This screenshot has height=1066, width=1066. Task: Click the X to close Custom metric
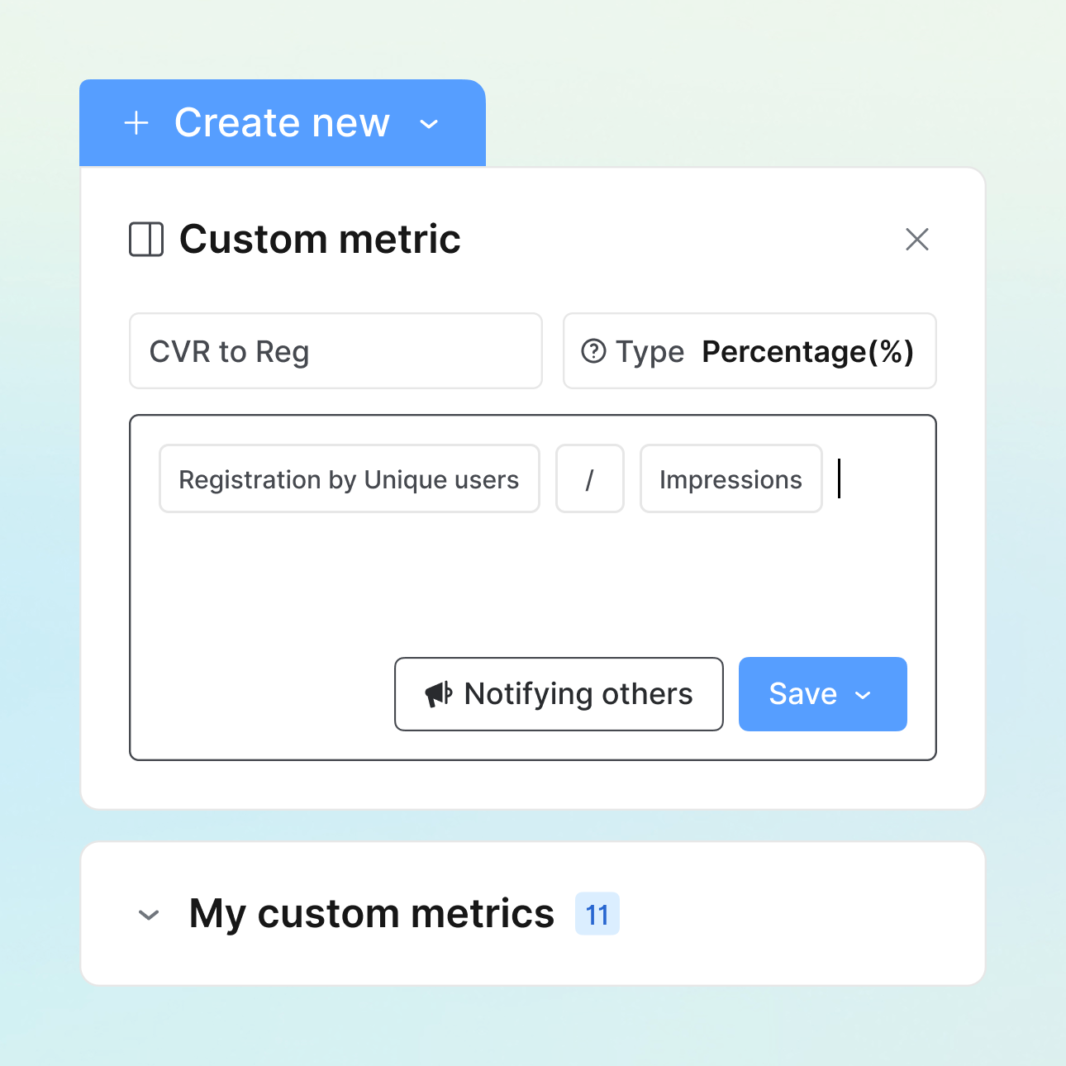[917, 240]
